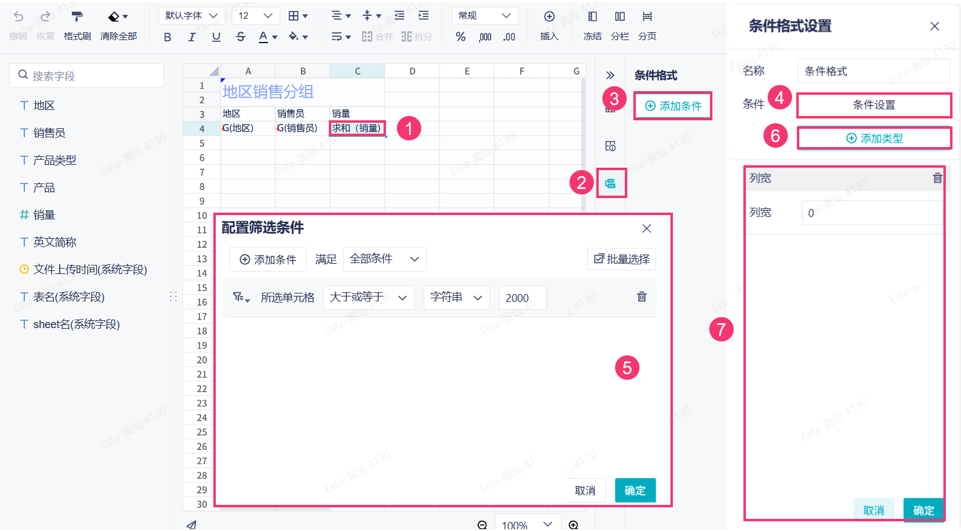Delete the filter condition row with trash icon
The height and width of the screenshot is (531, 961).
click(x=642, y=296)
